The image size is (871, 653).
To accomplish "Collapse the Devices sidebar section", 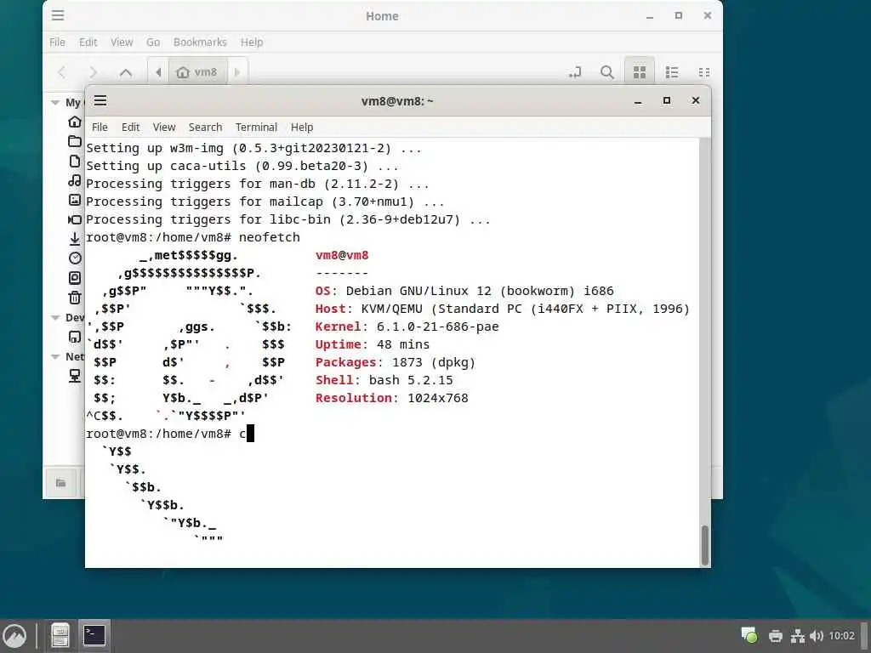I will point(55,318).
